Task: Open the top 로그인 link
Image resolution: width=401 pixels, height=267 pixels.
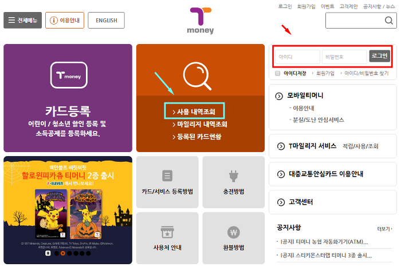Action: coord(285,6)
